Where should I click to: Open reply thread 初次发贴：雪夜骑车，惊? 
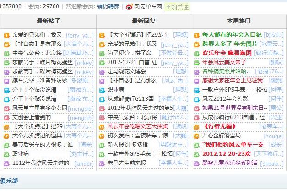[x=138, y=136]
